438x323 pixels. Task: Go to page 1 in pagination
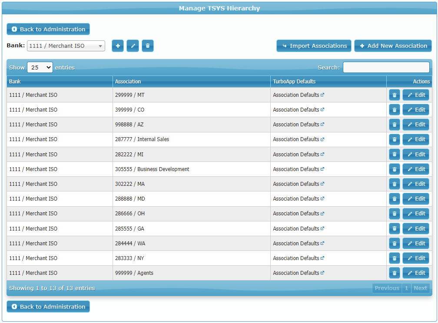pos(406,288)
